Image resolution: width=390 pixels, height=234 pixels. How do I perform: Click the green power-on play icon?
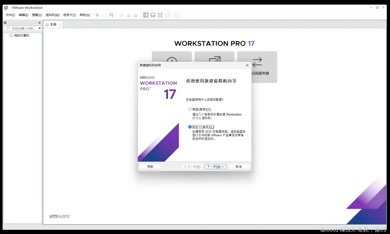97,15
